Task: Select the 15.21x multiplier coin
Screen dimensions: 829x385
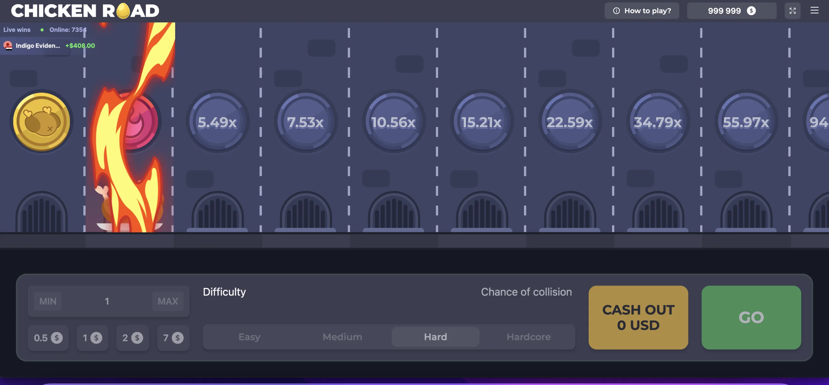Action: [x=482, y=122]
